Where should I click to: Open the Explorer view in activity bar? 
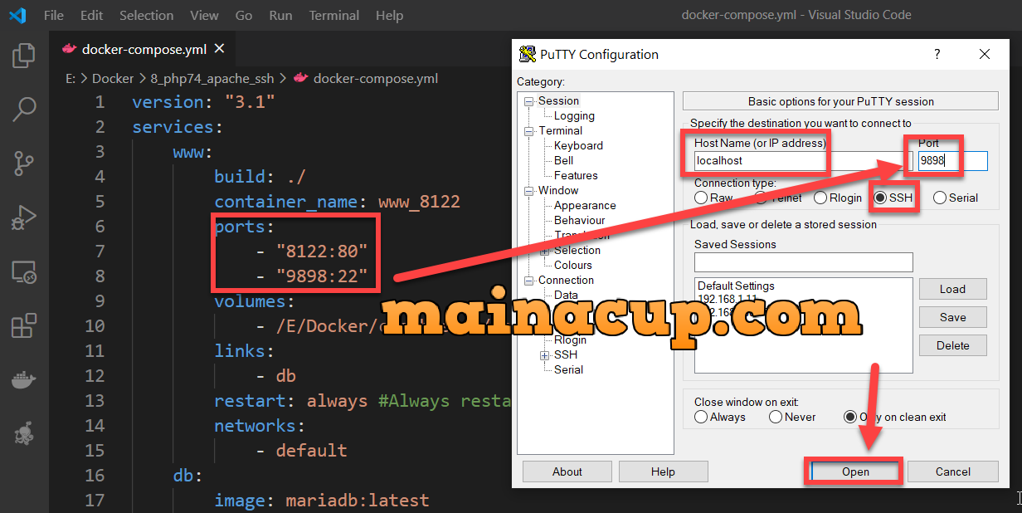(24, 56)
